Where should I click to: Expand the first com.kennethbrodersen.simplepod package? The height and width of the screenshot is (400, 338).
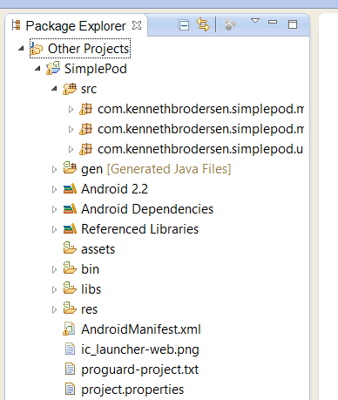click(71, 109)
